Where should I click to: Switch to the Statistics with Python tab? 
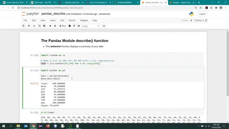[x=71, y=3]
